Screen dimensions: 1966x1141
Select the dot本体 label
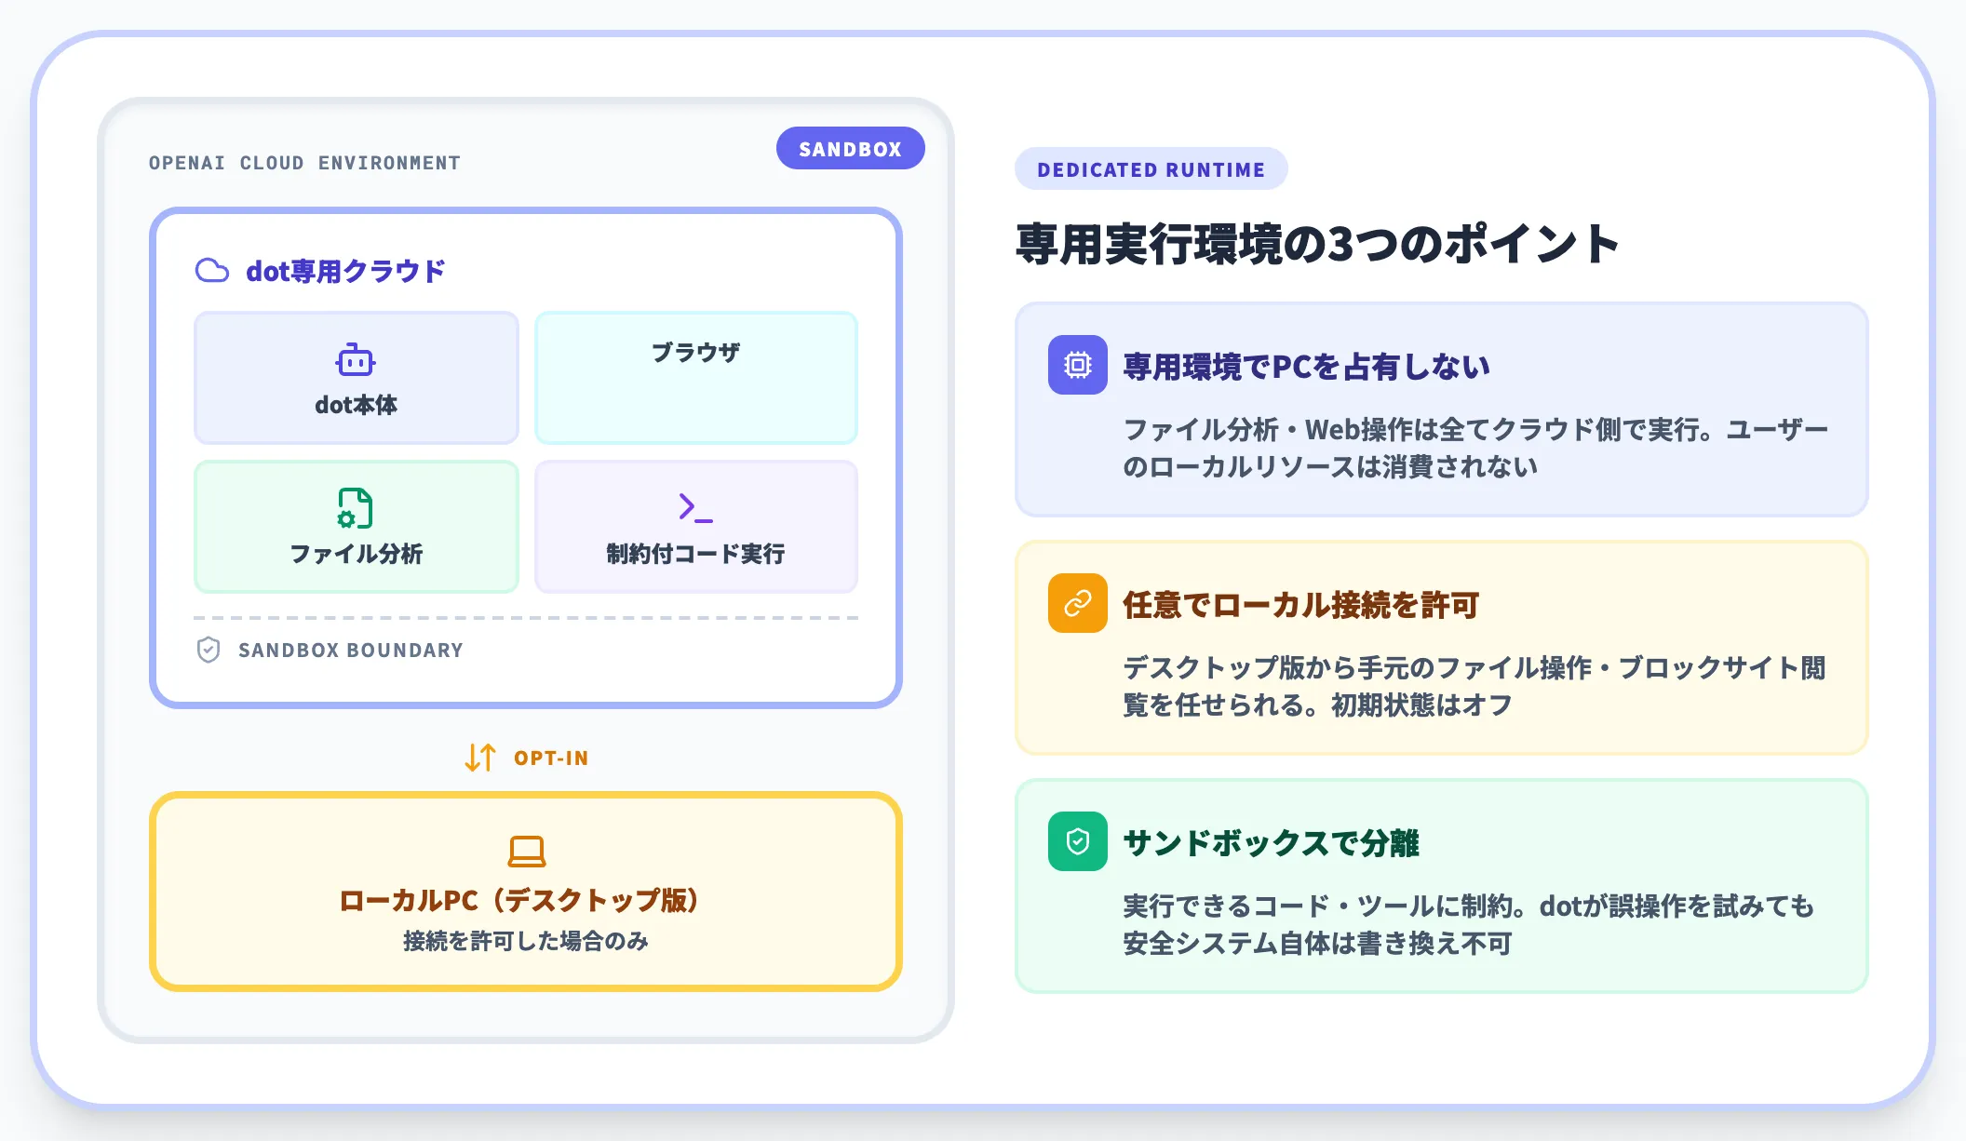click(x=356, y=405)
